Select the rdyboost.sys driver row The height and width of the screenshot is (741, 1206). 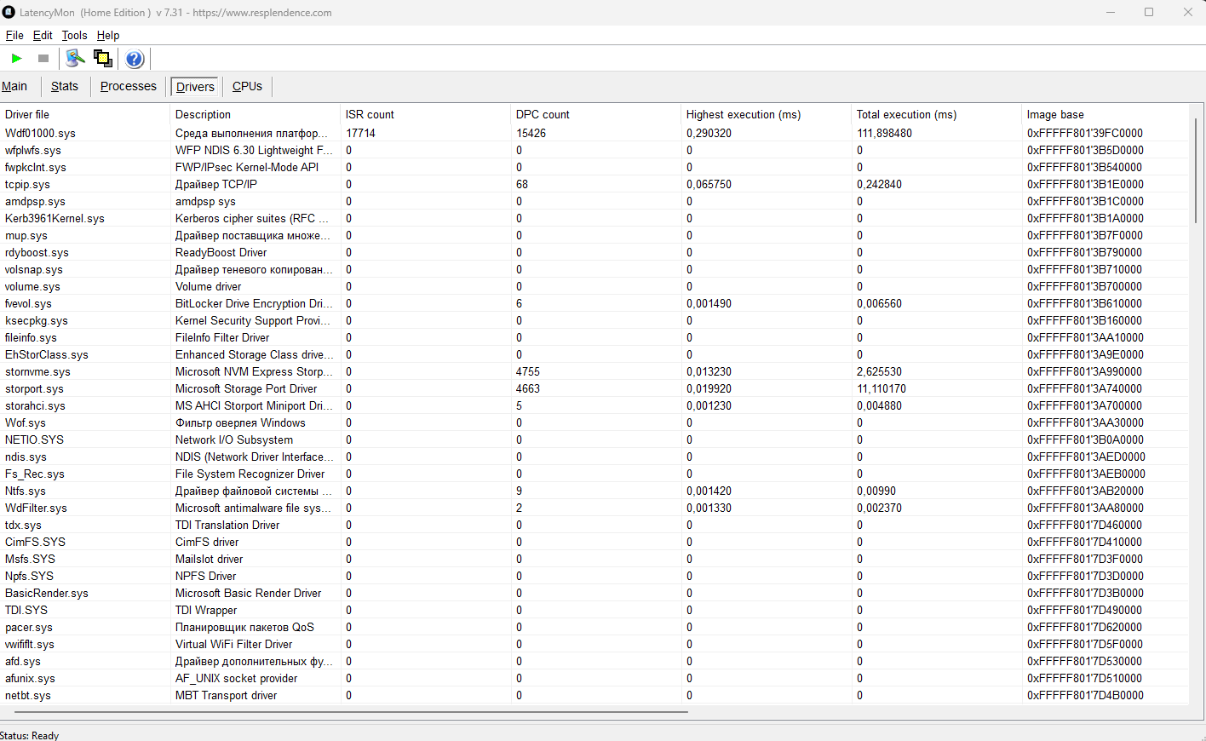(594, 252)
